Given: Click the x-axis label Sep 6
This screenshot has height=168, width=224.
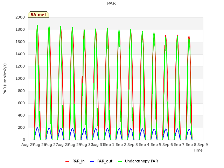Looking at the screenshot, I should pyautogui.click(x=168, y=145).
